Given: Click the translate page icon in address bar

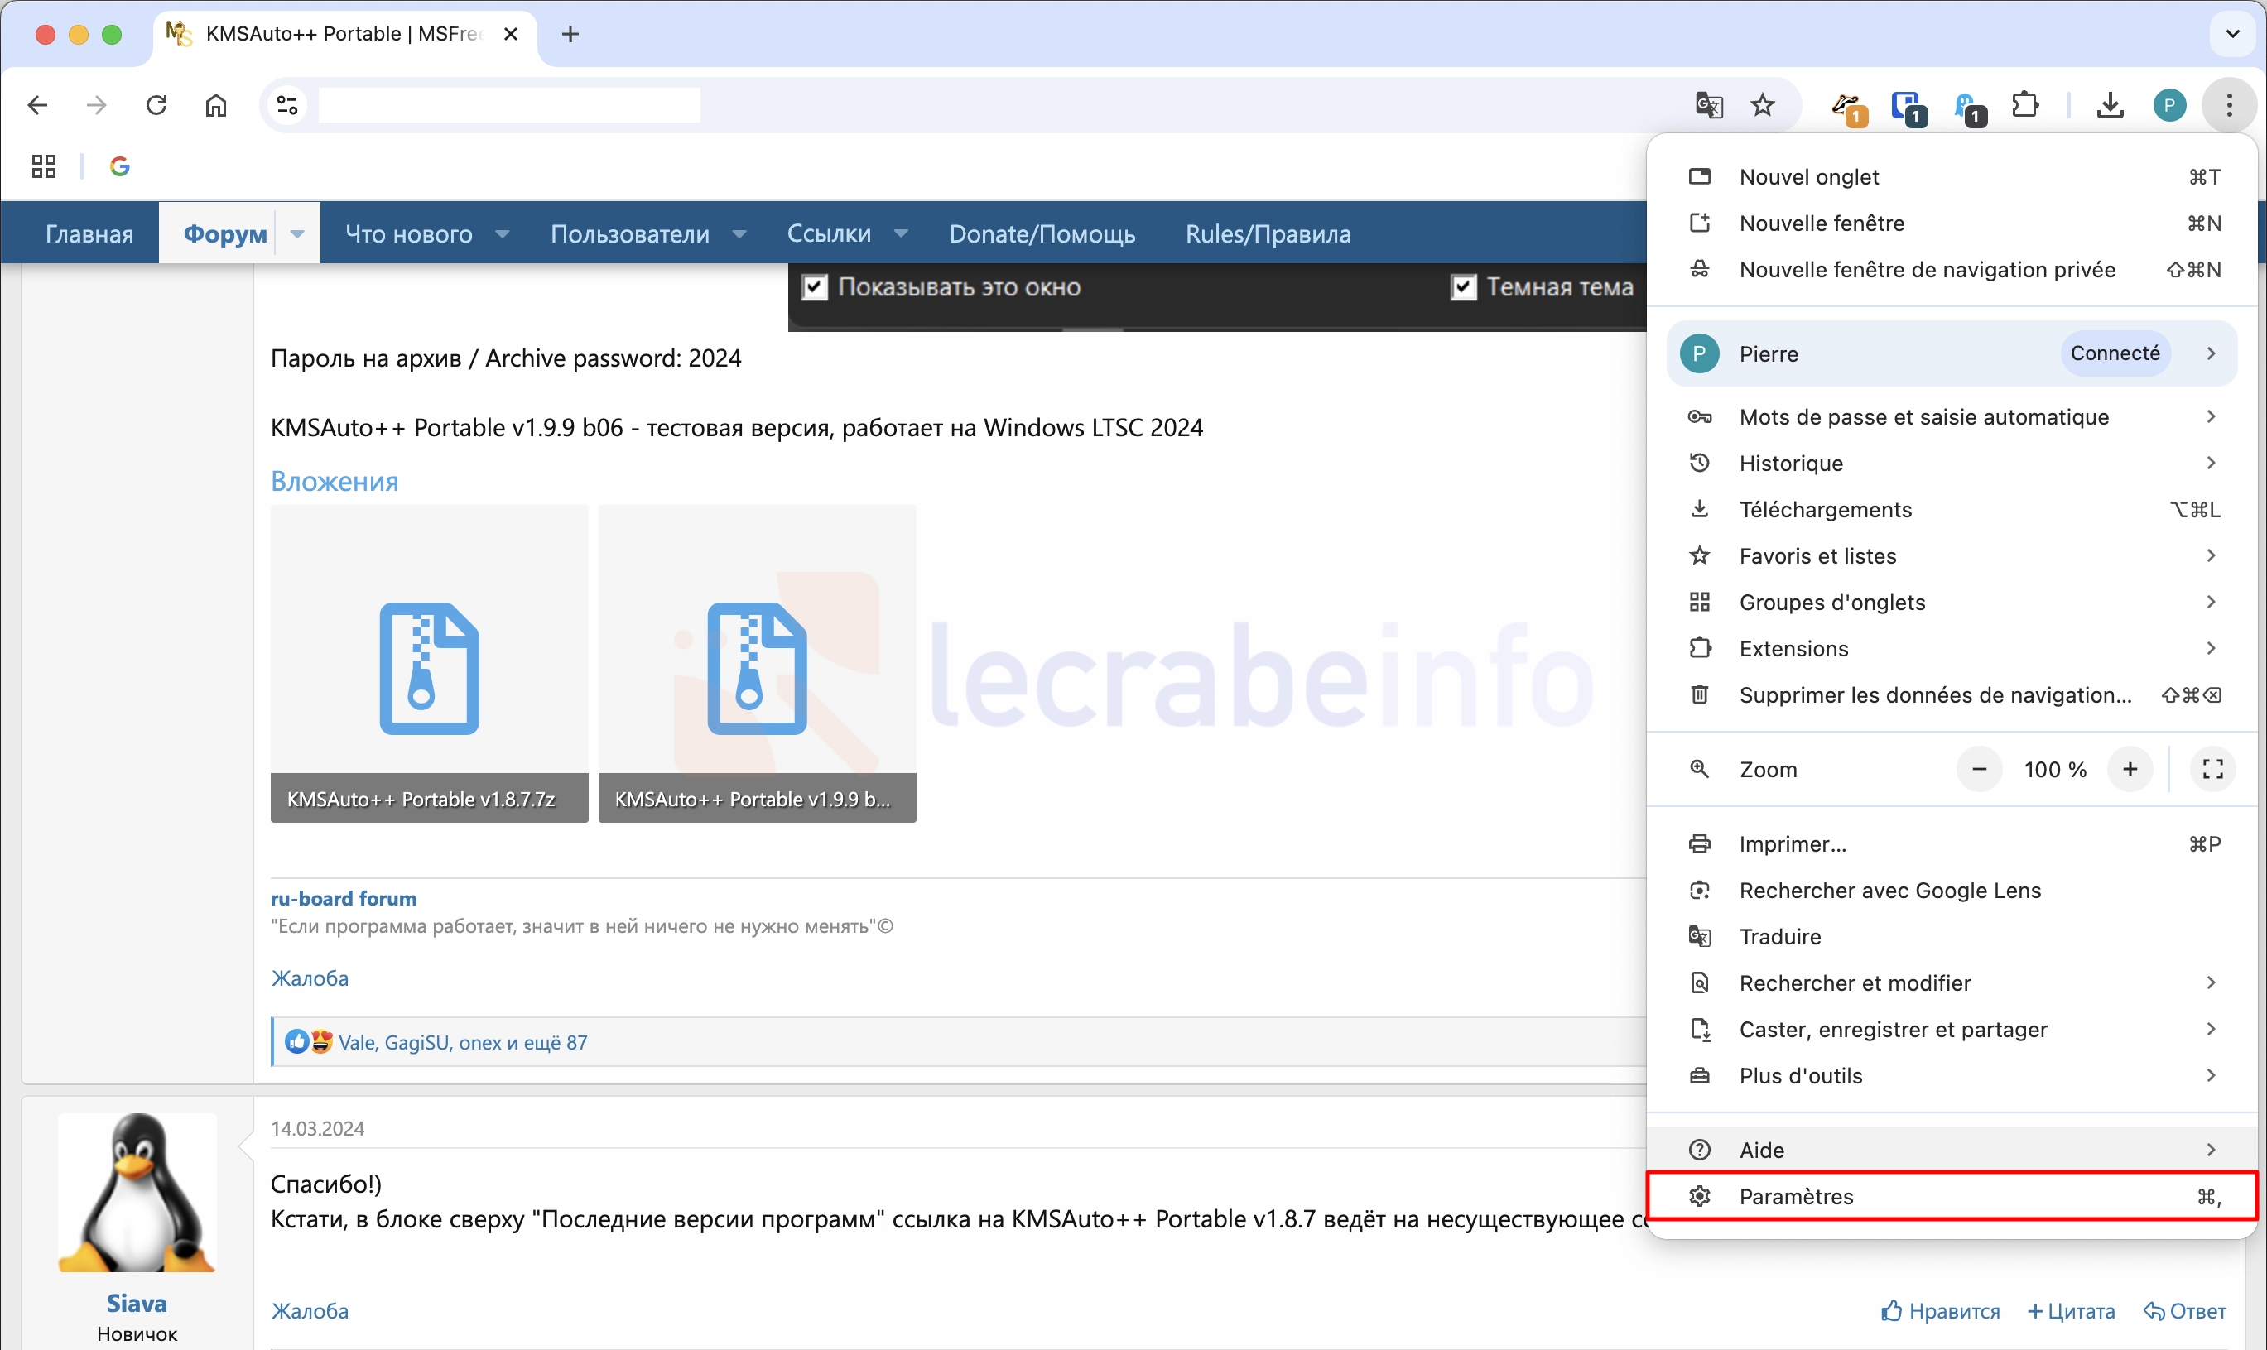Looking at the screenshot, I should tap(1708, 105).
